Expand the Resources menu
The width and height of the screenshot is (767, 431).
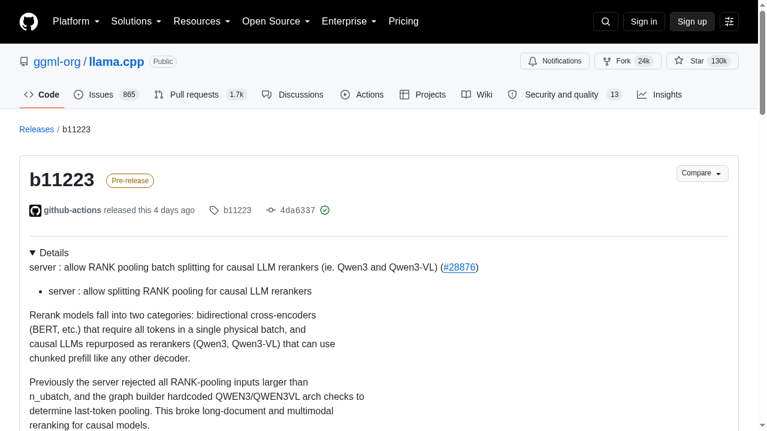click(202, 22)
